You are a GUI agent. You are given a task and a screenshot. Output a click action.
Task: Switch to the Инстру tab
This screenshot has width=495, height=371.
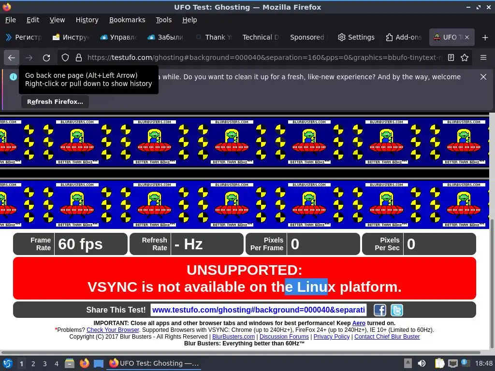(x=71, y=37)
